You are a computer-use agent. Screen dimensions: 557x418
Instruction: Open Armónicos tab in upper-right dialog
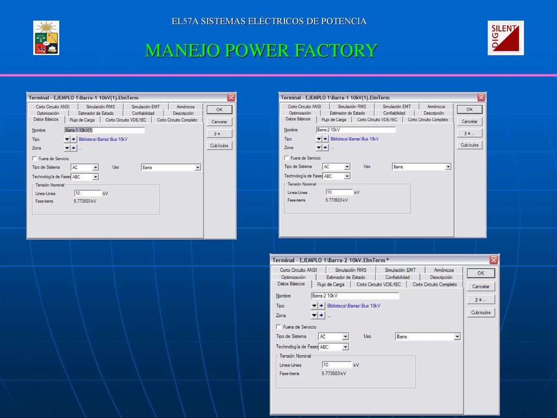pyautogui.click(x=436, y=107)
